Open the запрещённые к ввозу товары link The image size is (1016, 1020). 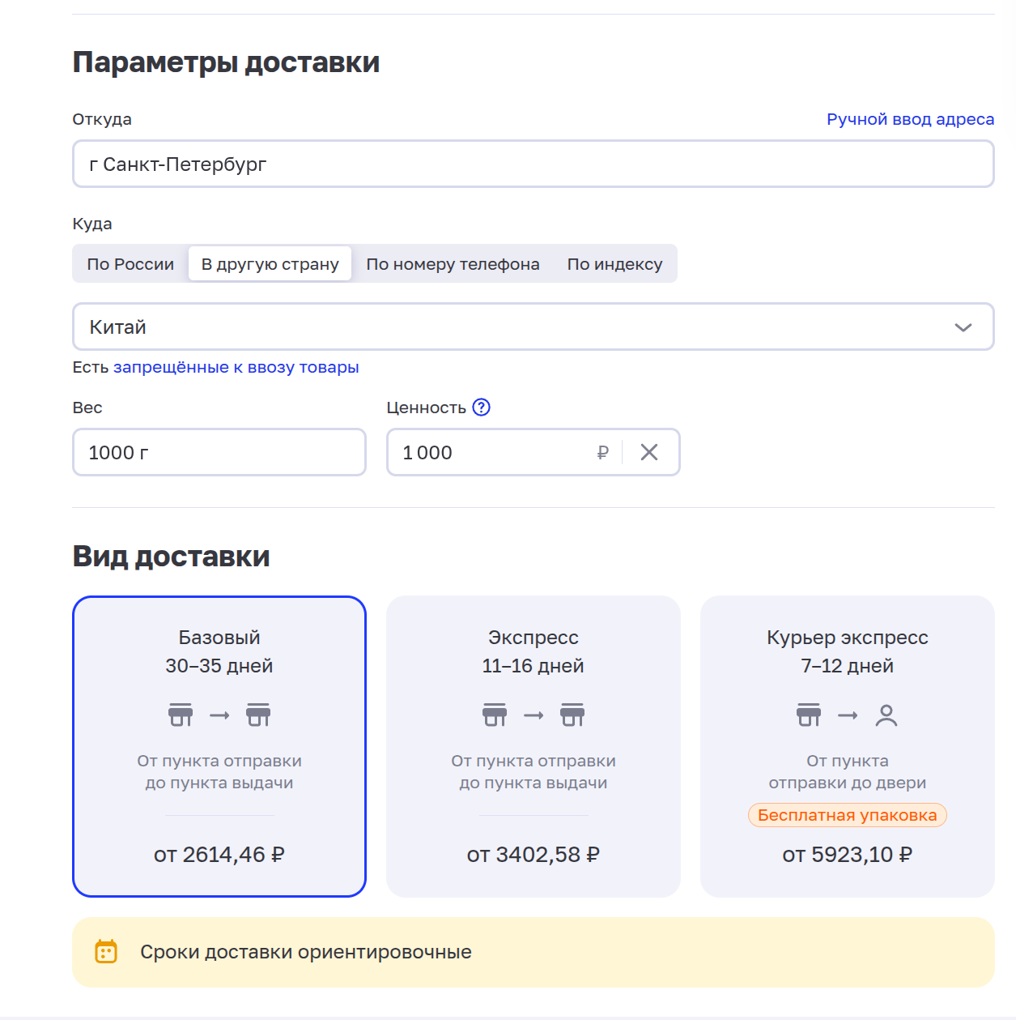coord(236,367)
